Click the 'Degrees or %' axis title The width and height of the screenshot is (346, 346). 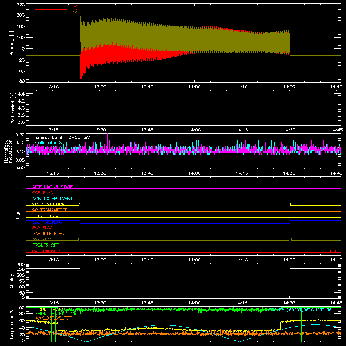tap(12, 324)
